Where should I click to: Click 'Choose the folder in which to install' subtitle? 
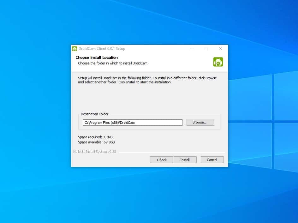(113, 63)
